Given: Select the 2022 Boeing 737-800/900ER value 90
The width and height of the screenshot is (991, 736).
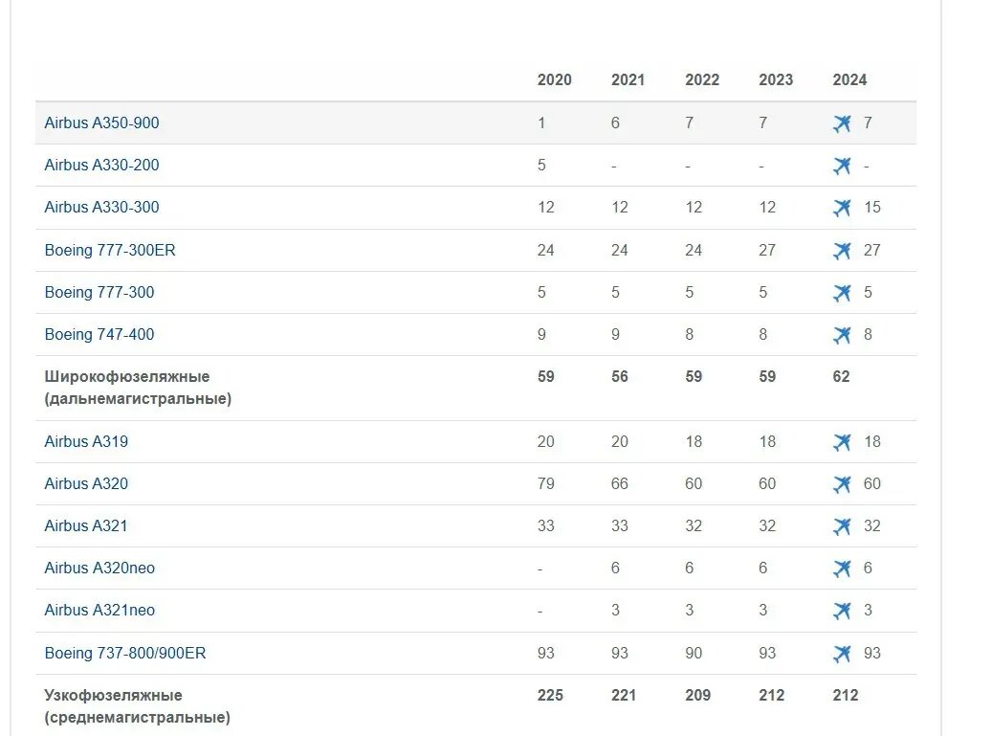Looking at the screenshot, I should point(694,653).
